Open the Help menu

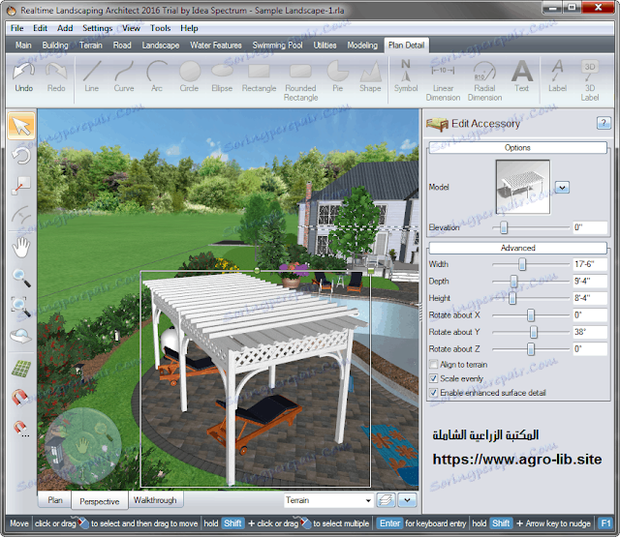[x=189, y=28]
